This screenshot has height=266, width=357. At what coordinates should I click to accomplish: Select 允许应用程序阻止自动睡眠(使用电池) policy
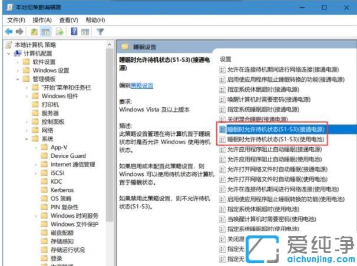click(x=275, y=159)
